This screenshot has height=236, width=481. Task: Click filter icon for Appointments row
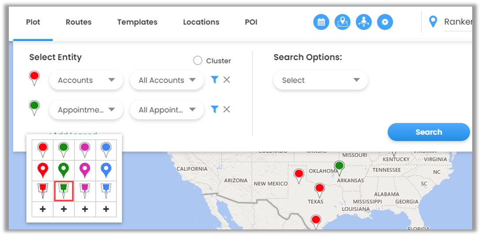pos(214,109)
